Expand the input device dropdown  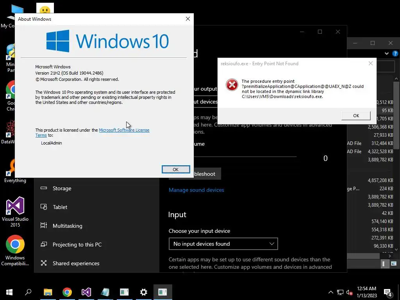[x=223, y=244]
